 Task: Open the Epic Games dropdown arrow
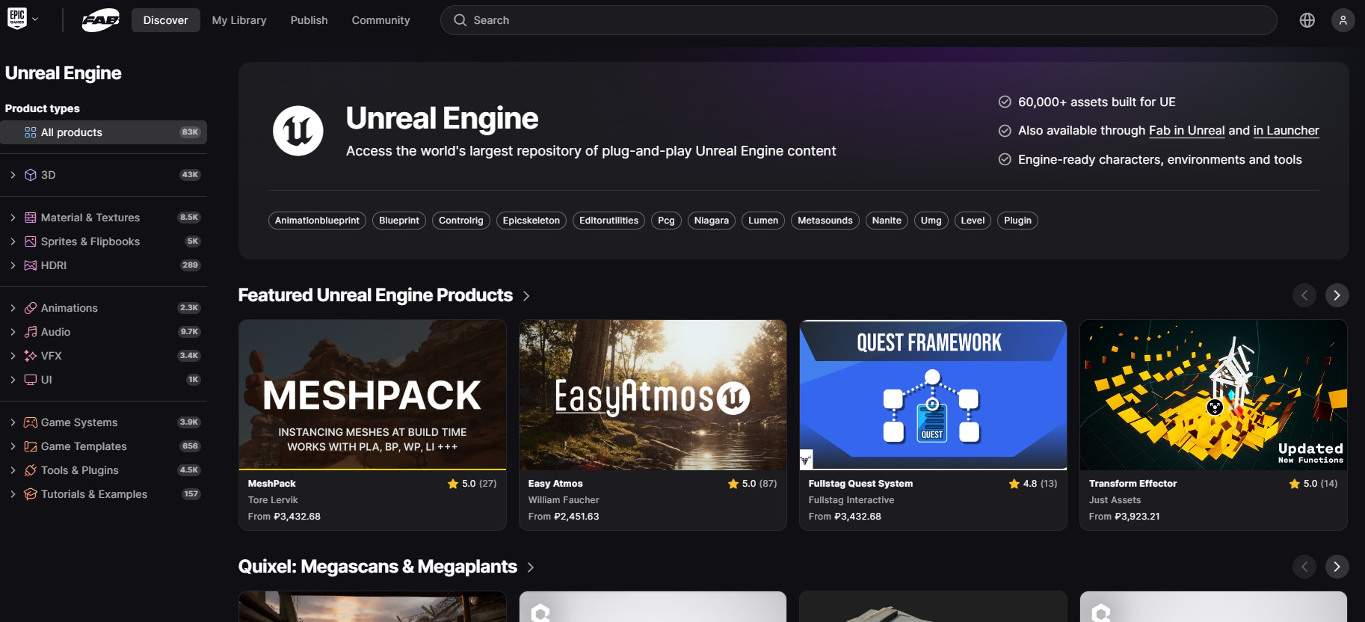click(35, 19)
